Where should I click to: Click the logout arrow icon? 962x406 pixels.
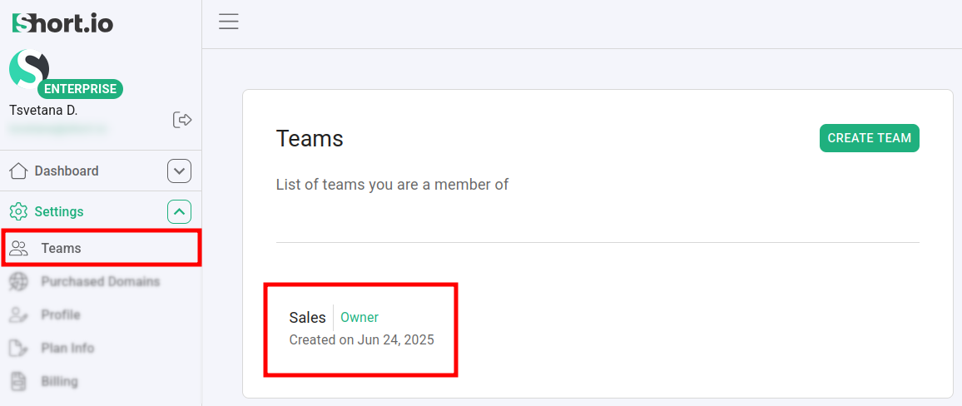coord(182,120)
